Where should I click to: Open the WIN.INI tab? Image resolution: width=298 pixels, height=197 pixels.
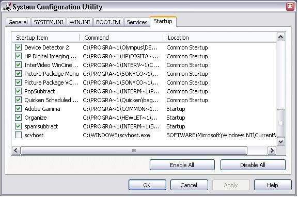tap(80, 22)
